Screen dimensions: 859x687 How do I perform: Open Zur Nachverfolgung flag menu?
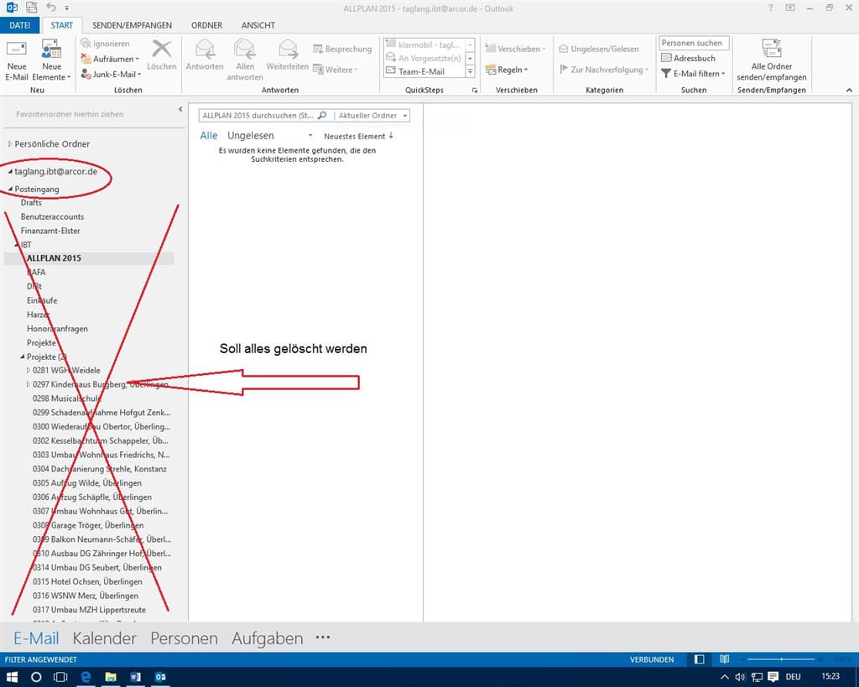pyautogui.click(x=604, y=70)
